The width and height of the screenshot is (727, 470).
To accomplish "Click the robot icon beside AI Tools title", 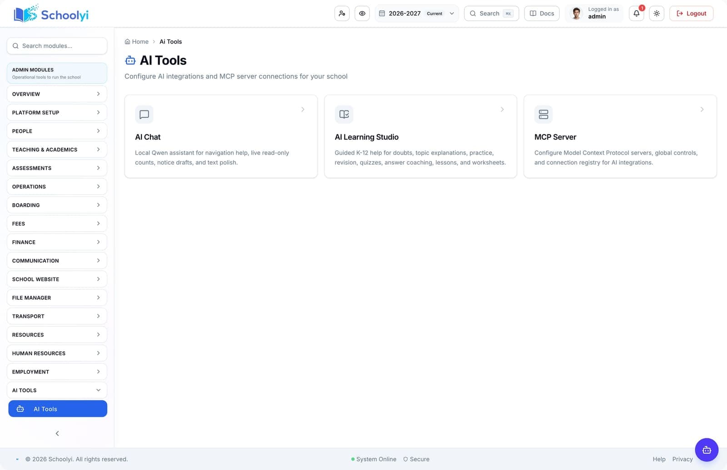I will coord(130,60).
